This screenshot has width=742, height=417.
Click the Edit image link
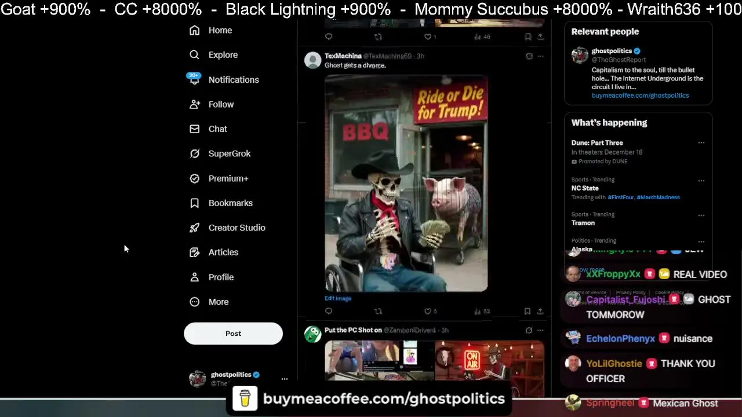click(x=338, y=298)
